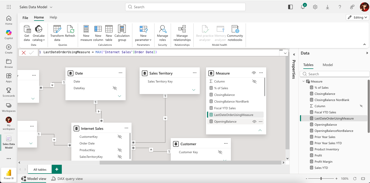The image size is (370, 183).
Task: Open Sales Data Model title menu
Action: [x=36, y=7]
